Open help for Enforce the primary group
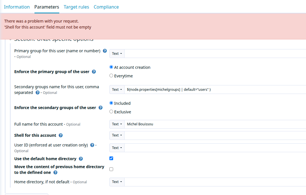The height and width of the screenshot is (195, 306). [94, 72]
